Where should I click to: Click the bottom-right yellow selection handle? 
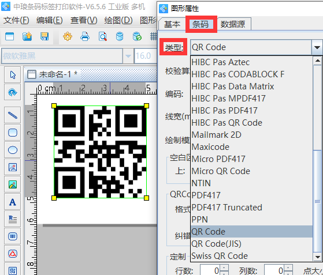146,198
